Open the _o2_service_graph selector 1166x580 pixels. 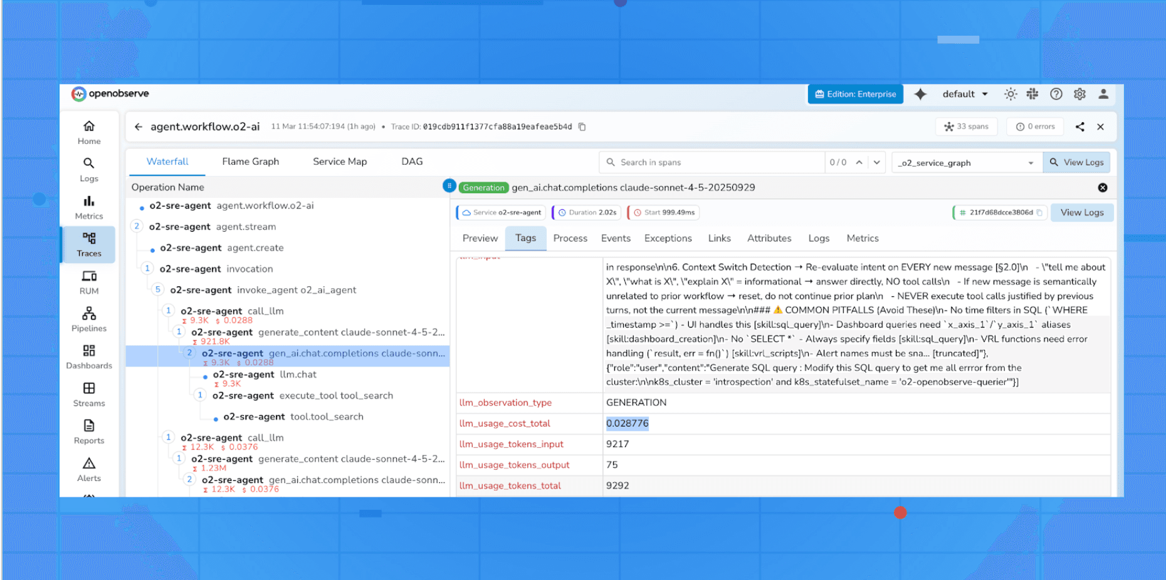[x=966, y=162]
